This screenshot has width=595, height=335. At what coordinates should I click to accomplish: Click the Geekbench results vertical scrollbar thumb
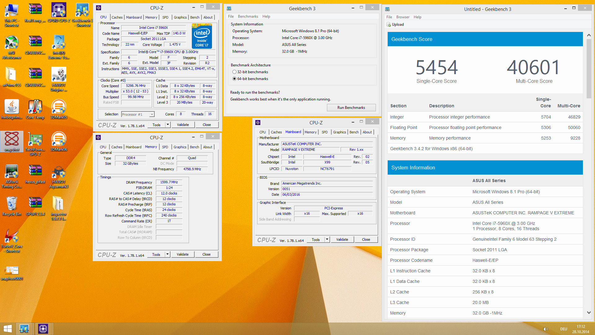(589, 68)
